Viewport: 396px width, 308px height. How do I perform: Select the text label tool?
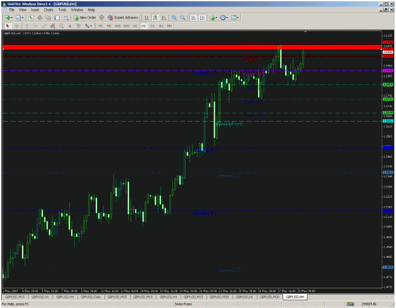(79, 26)
